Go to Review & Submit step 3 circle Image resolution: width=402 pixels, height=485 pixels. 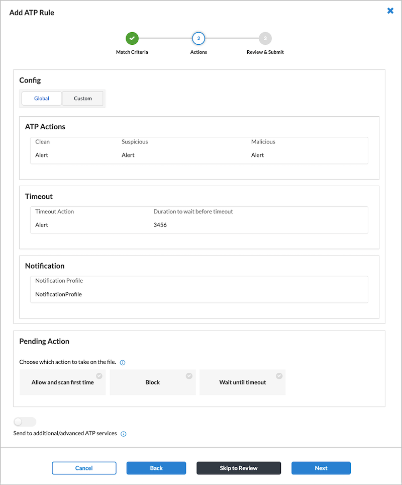point(265,38)
